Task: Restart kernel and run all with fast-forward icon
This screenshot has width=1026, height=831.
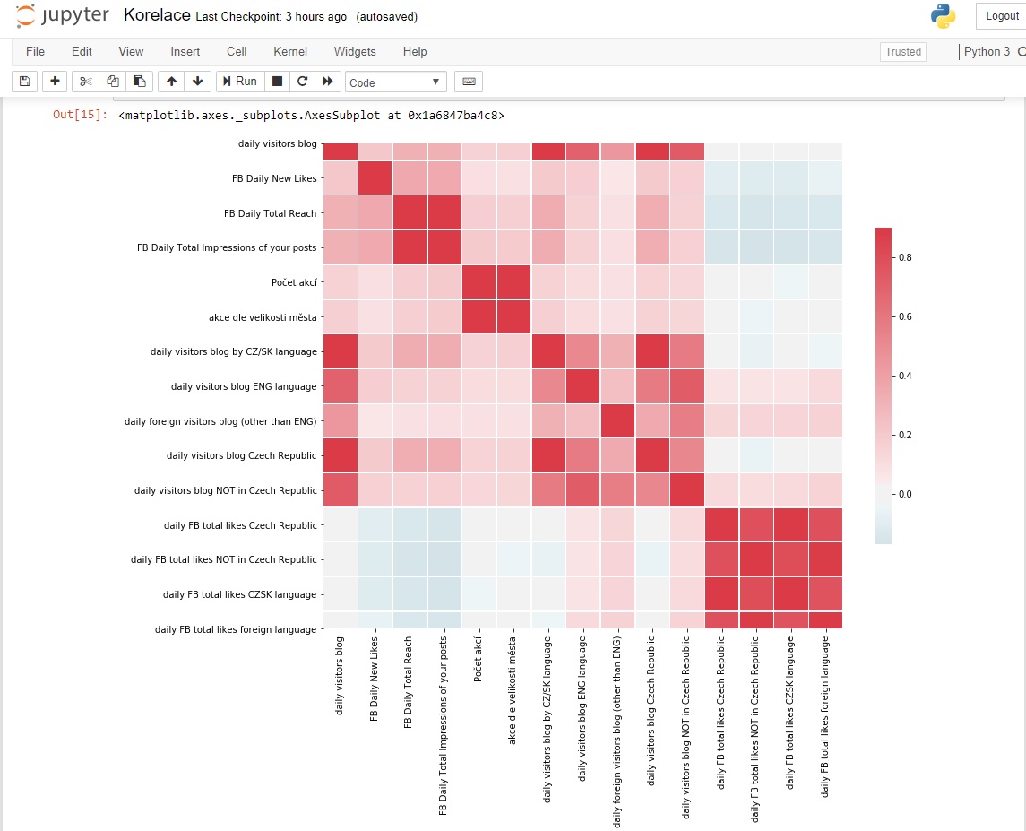Action: (328, 82)
